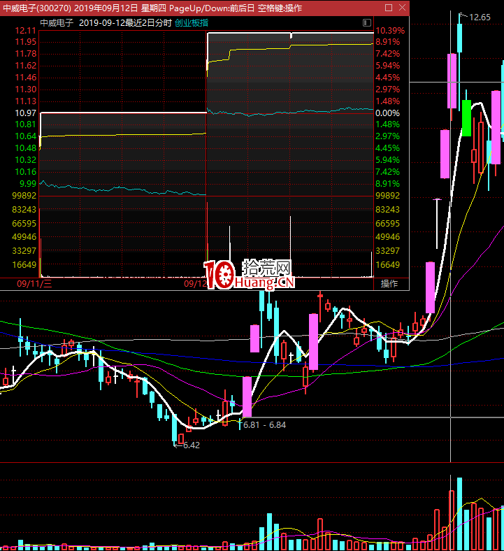Image resolution: width=504 pixels, height=551 pixels.
Task: Click the 11.78 price axis label
Action: pos(26,54)
